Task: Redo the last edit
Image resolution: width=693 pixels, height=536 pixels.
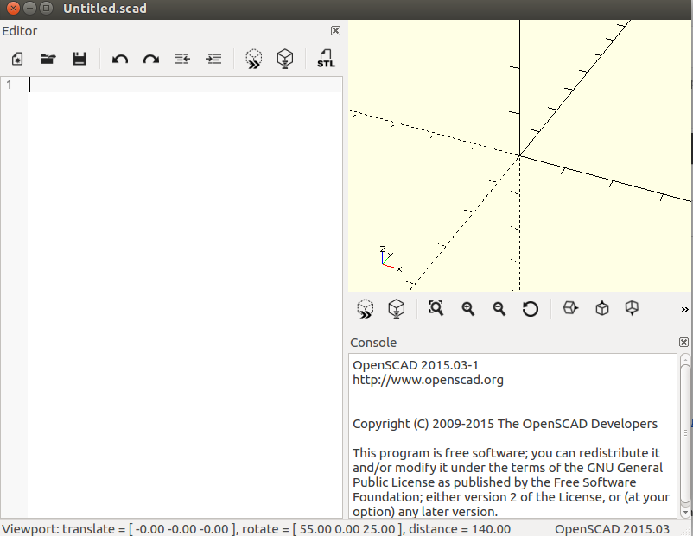Action: [x=150, y=59]
